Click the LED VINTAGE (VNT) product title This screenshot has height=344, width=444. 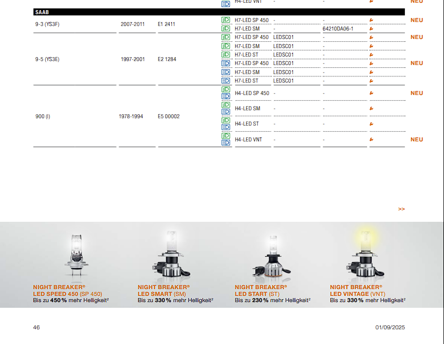click(x=358, y=294)
